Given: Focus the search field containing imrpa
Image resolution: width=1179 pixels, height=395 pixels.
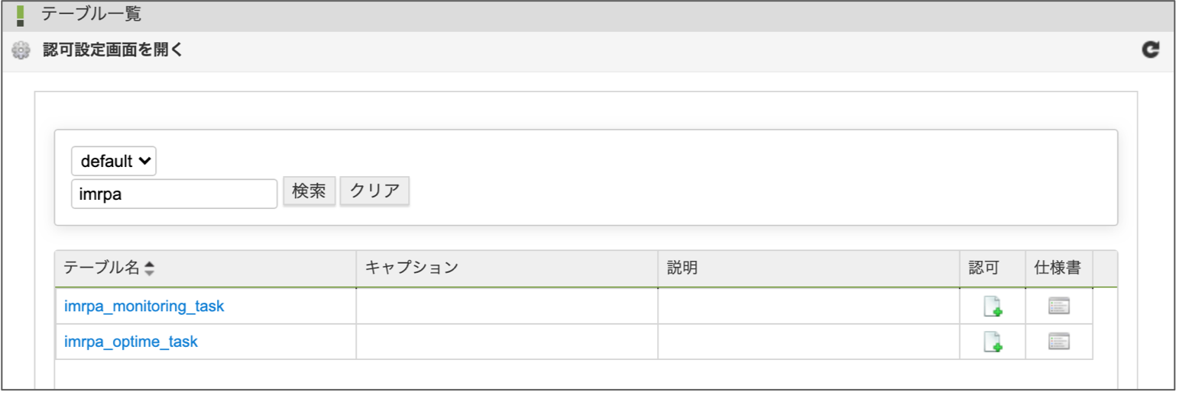Looking at the screenshot, I should (x=173, y=194).
